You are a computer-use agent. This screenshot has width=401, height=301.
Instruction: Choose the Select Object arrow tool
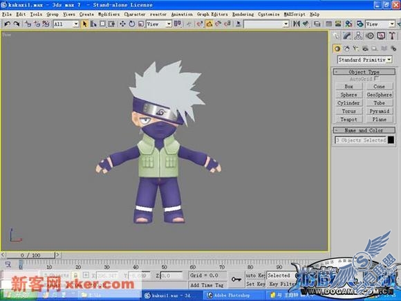click(84, 24)
